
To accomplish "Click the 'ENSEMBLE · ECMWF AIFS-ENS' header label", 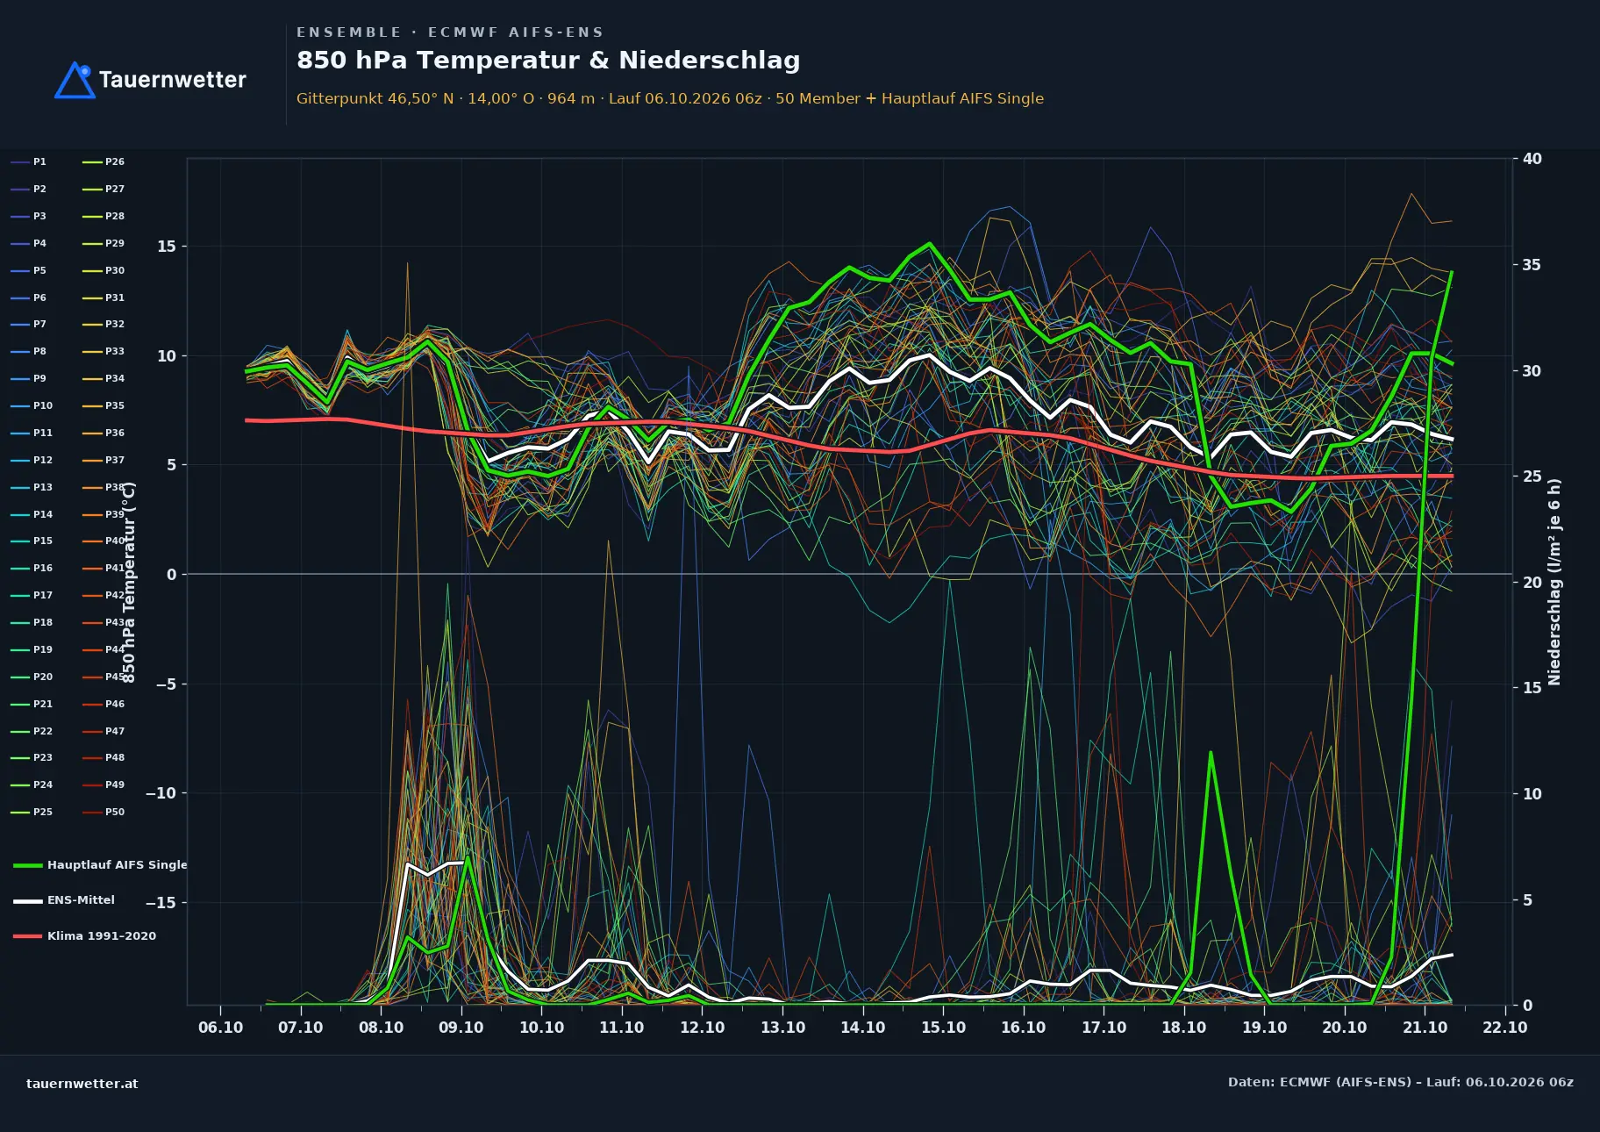I will click(450, 32).
